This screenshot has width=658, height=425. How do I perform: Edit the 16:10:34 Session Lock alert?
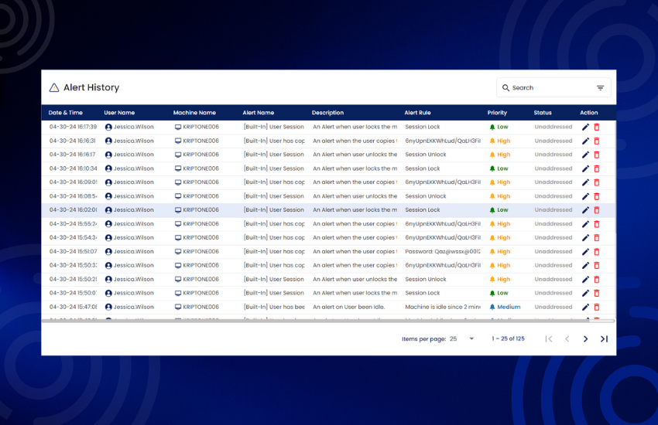585,168
